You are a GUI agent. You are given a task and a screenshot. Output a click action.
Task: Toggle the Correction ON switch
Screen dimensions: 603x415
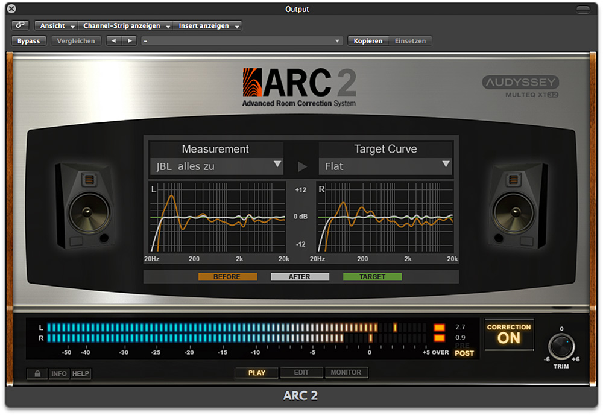coord(509,334)
